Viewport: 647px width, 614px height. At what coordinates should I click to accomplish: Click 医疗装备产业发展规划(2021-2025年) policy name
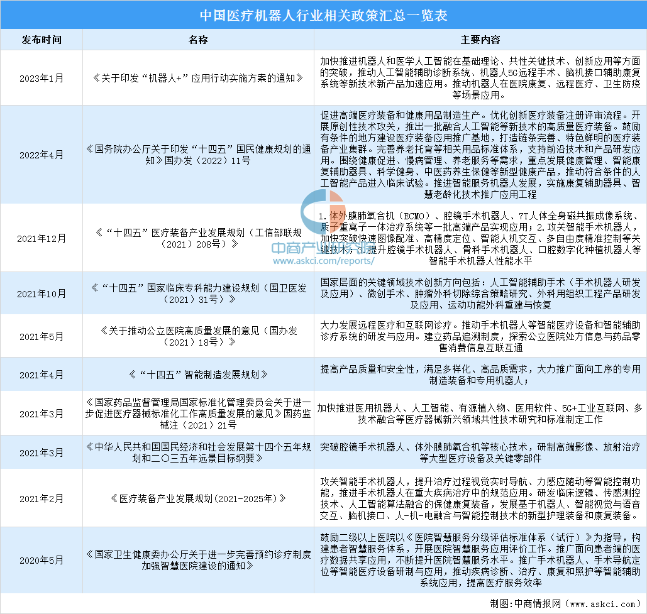click(x=198, y=498)
